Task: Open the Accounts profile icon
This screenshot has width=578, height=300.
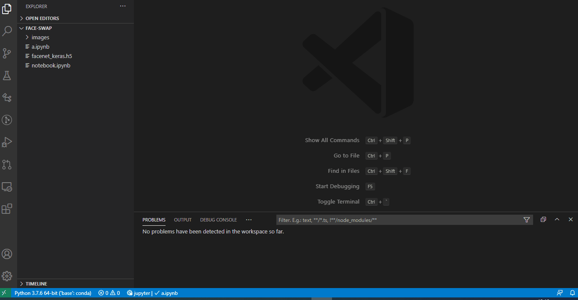Action: 7,254
